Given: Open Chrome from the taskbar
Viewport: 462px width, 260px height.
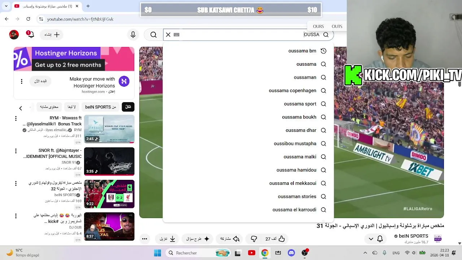Looking at the screenshot, I should (x=265, y=253).
